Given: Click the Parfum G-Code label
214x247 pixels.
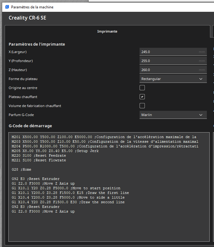Looking at the screenshot, I should (x=21, y=115).
